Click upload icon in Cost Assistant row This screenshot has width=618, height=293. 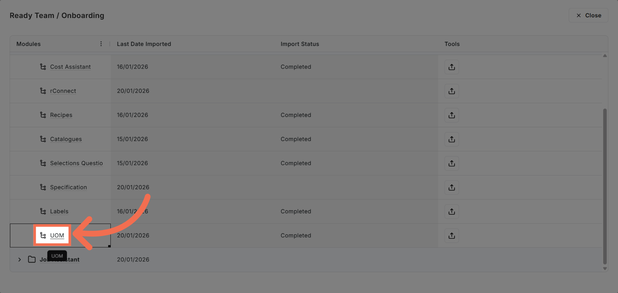pyautogui.click(x=452, y=67)
